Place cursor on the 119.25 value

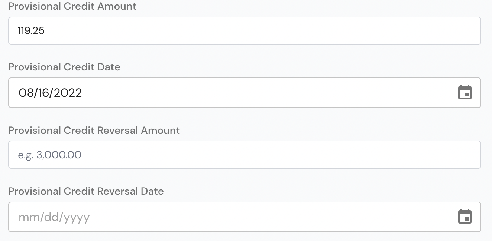pos(31,31)
